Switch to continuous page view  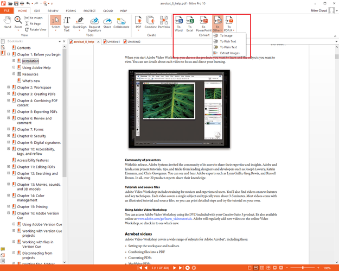click(256, 268)
